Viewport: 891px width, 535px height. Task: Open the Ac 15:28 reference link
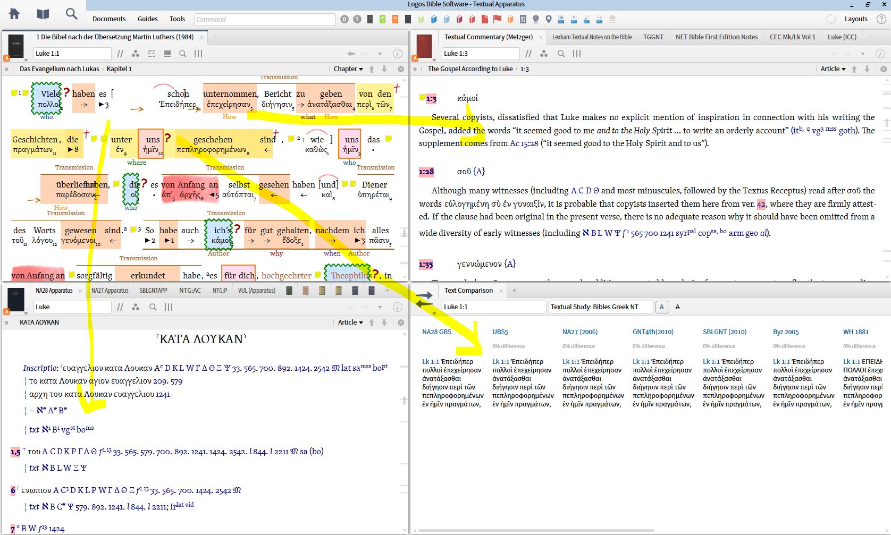[x=524, y=143]
